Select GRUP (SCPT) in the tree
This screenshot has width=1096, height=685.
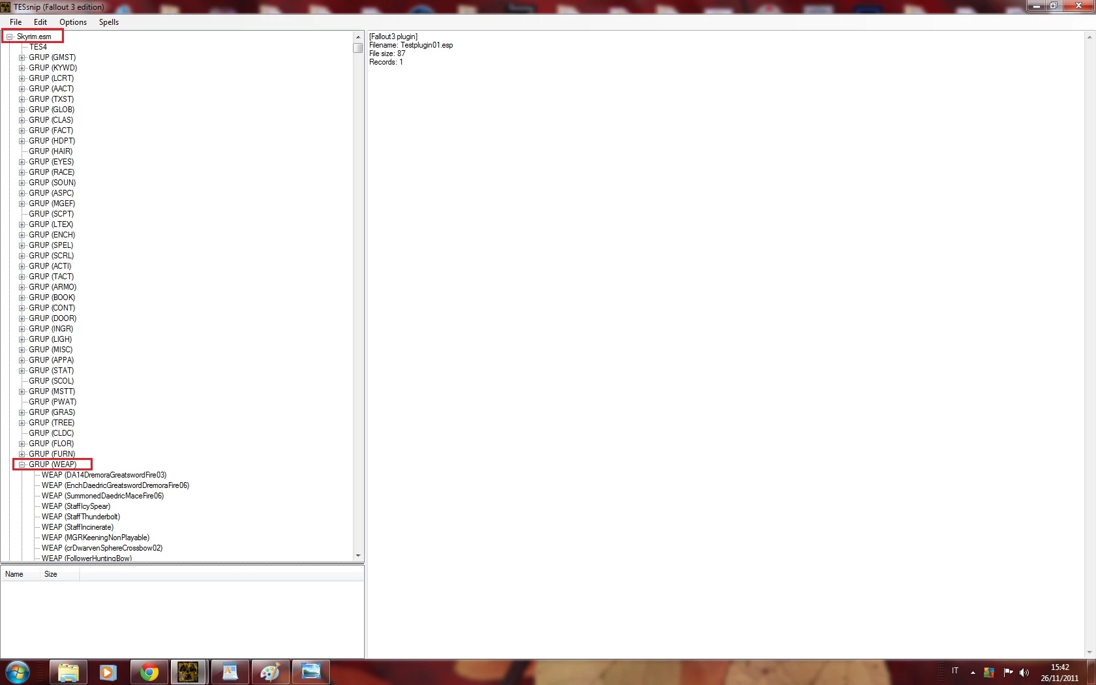coord(51,214)
